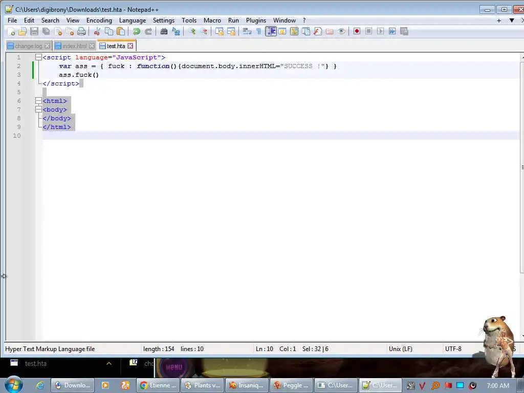Toggle synchronize vertical scrolling icon

pos(219,31)
